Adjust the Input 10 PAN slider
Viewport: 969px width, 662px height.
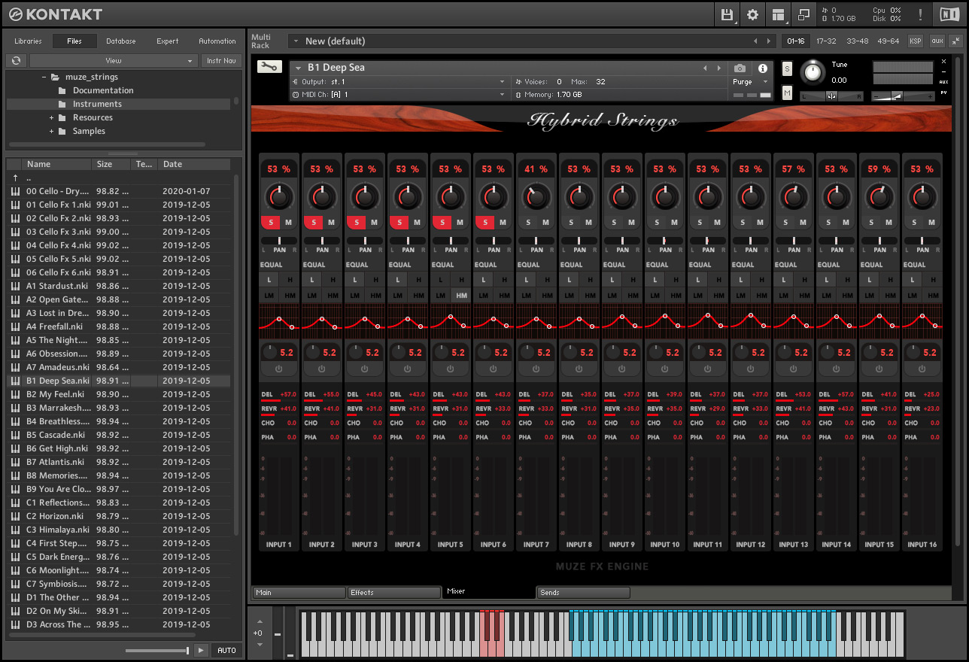click(x=665, y=241)
